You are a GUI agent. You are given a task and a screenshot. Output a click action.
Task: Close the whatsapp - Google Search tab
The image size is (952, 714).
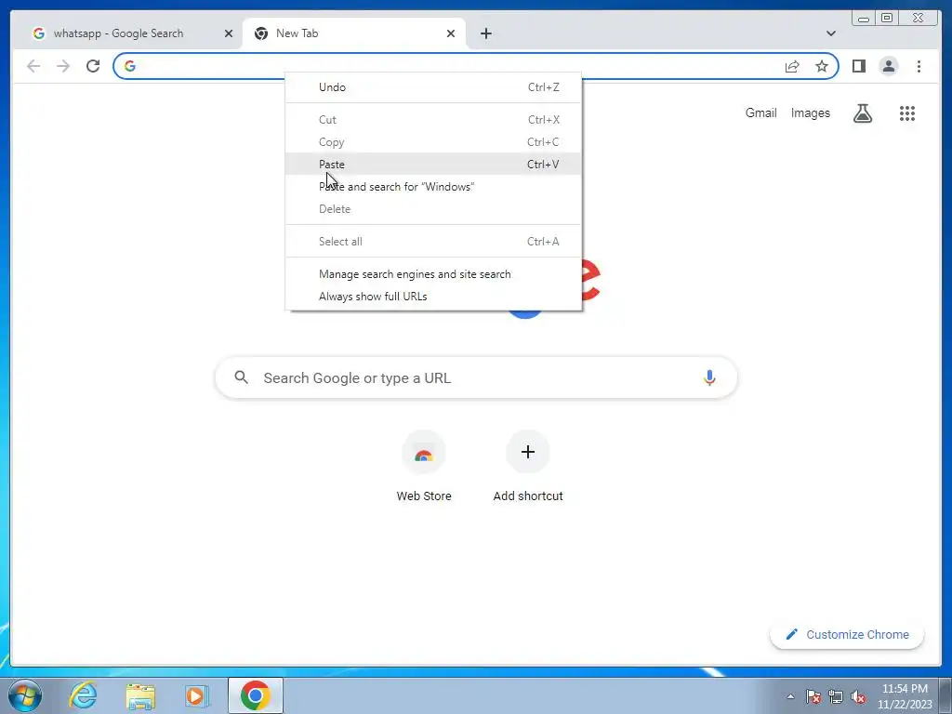229,33
